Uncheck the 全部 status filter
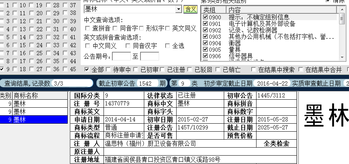The image size is (349, 164). [87, 70]
